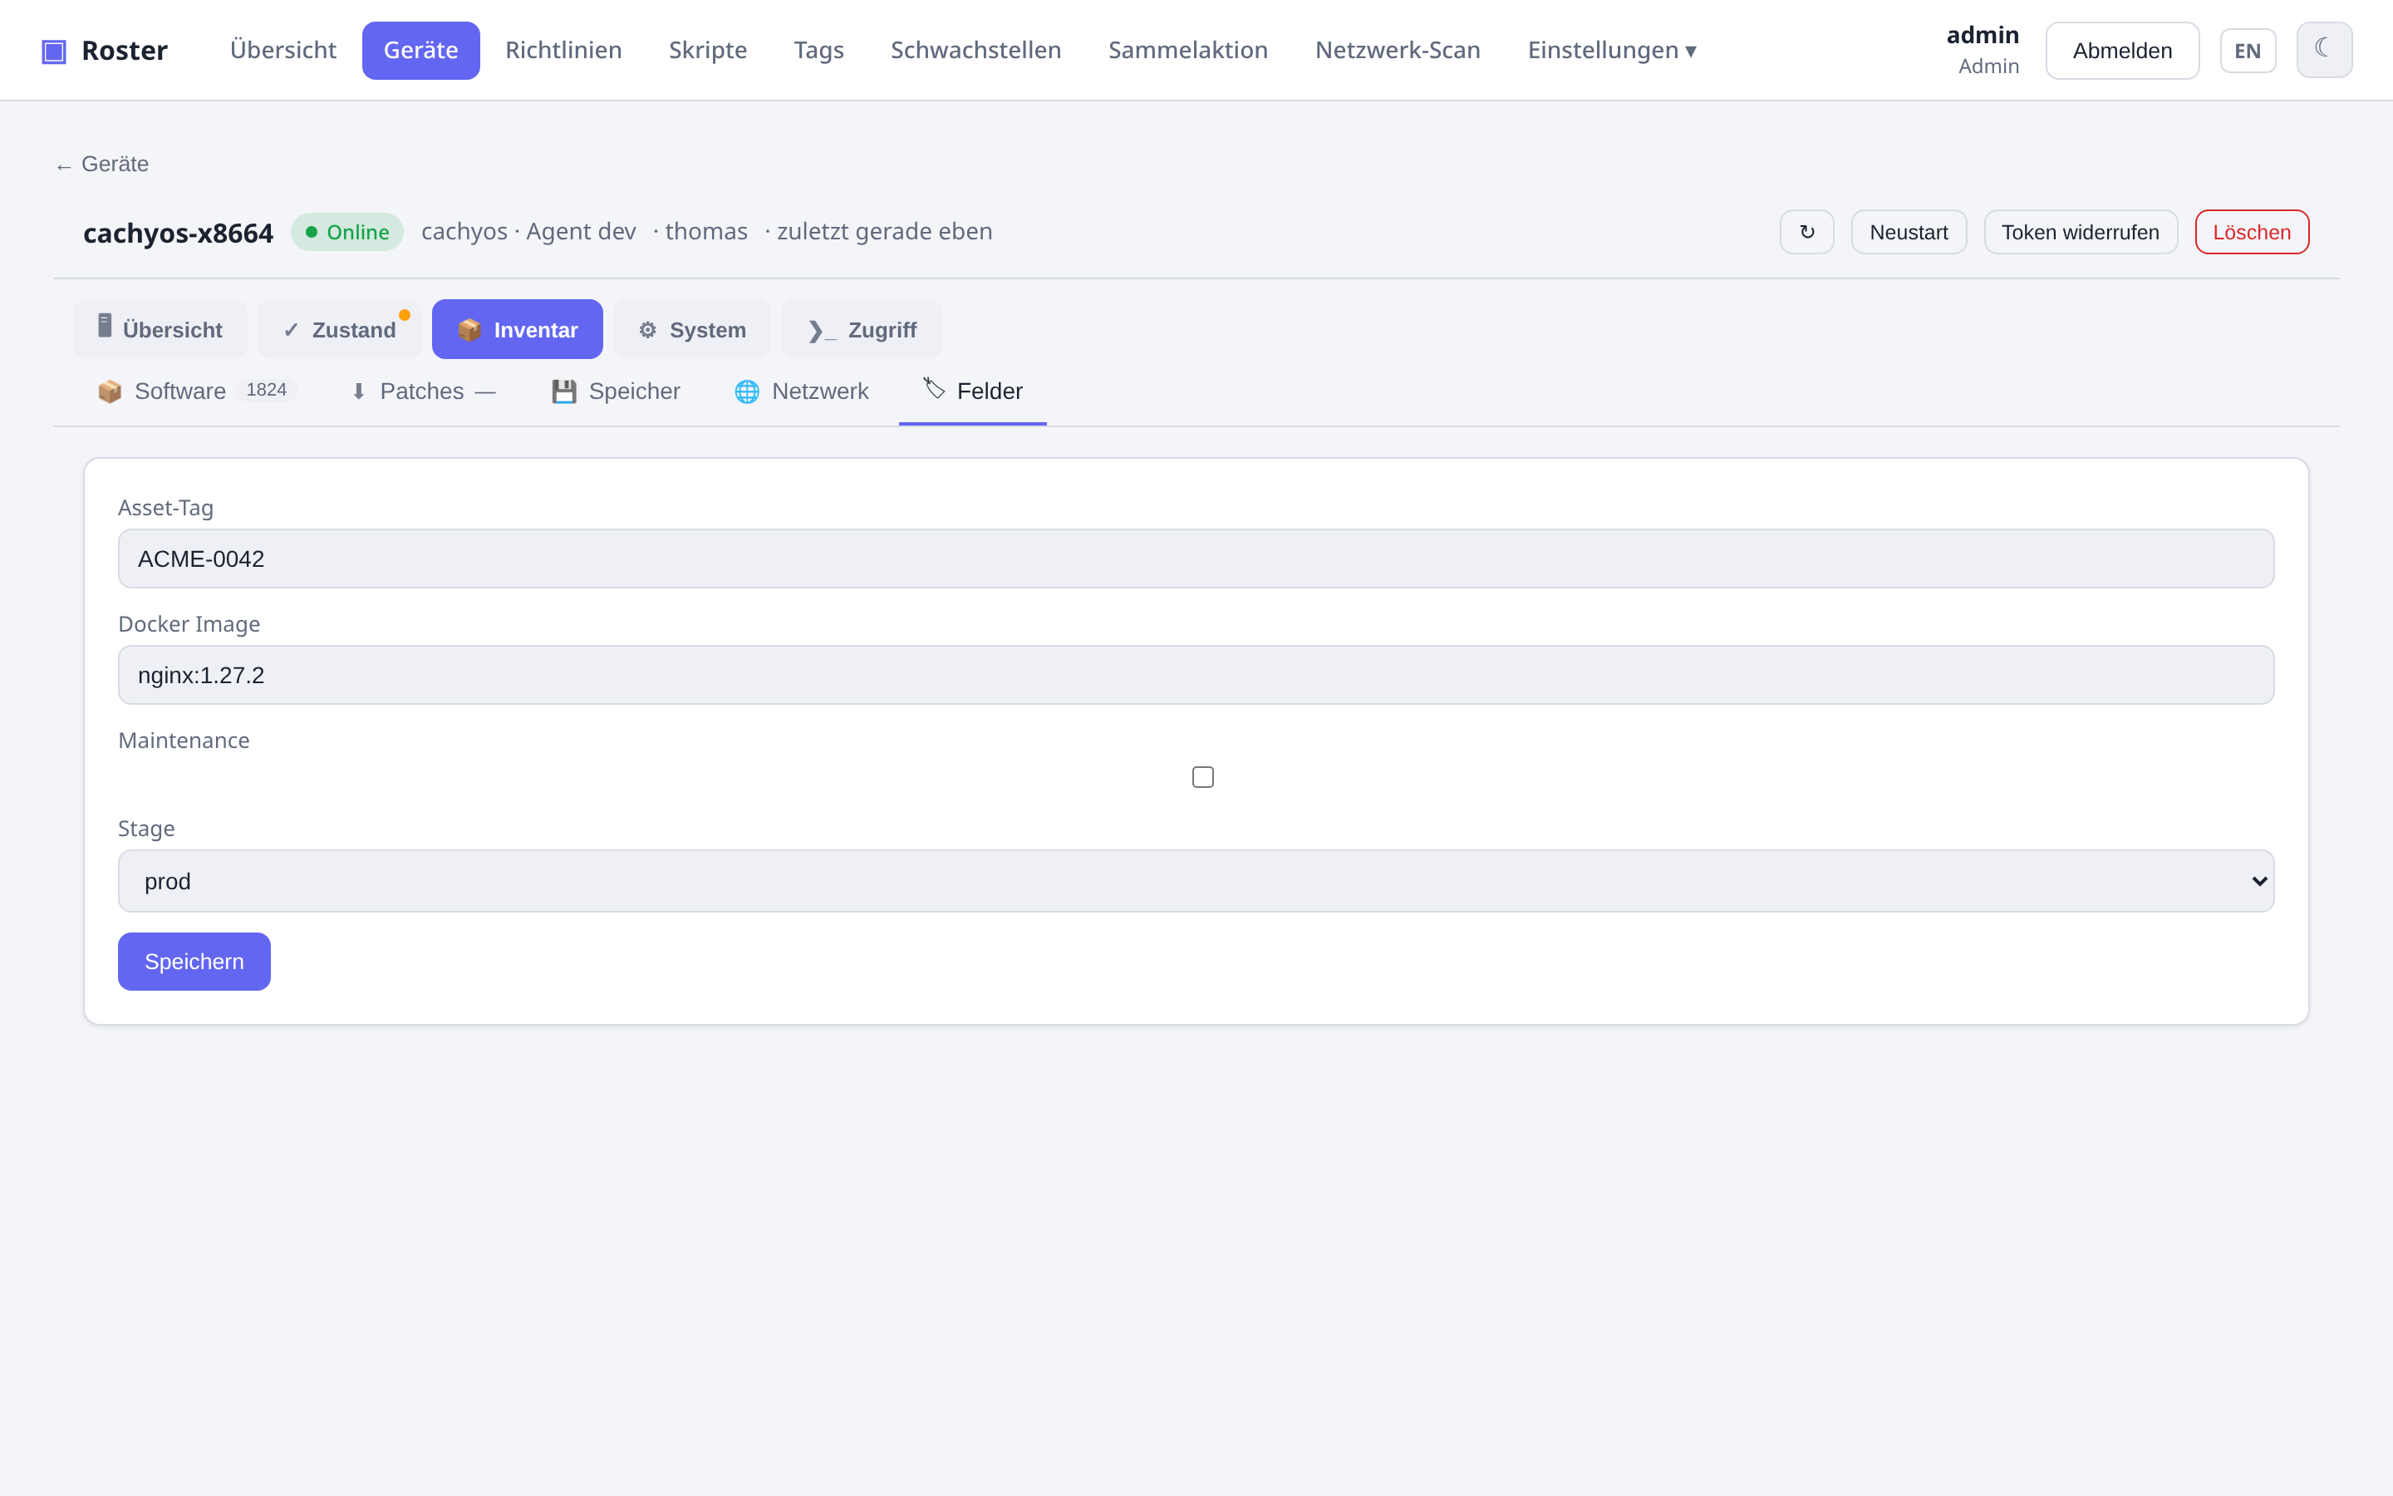This screenshot has height=1496, width=2393.
Task: Click Token widerrufen button
Action: pyautogui.click(x=2081, y=232)
